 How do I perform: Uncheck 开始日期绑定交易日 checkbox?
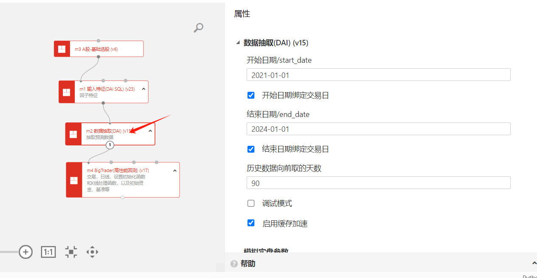(x=251, y=95)
